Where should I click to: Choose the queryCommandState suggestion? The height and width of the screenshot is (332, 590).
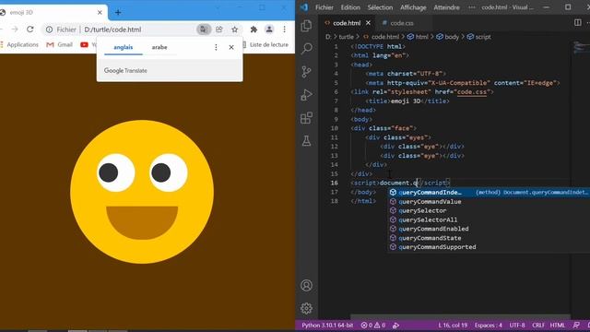(x=490, y=238)
